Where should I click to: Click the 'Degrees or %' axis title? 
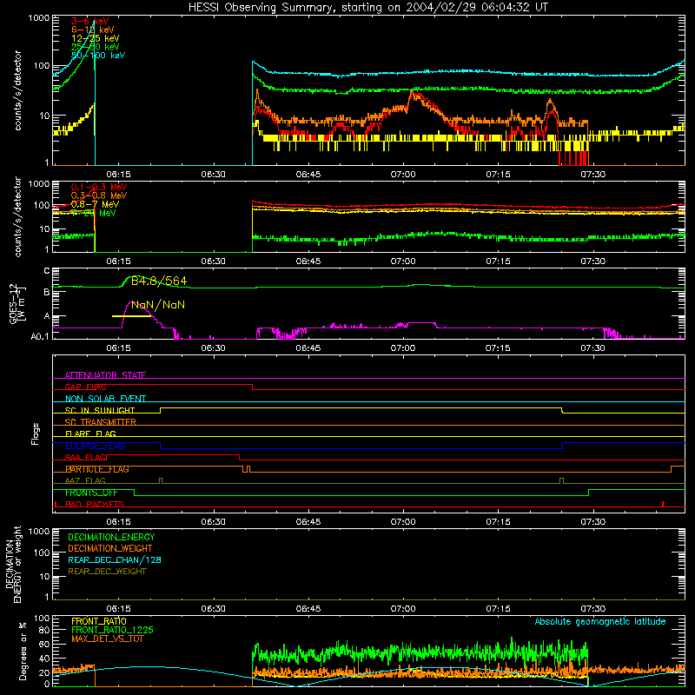[23, 651]
